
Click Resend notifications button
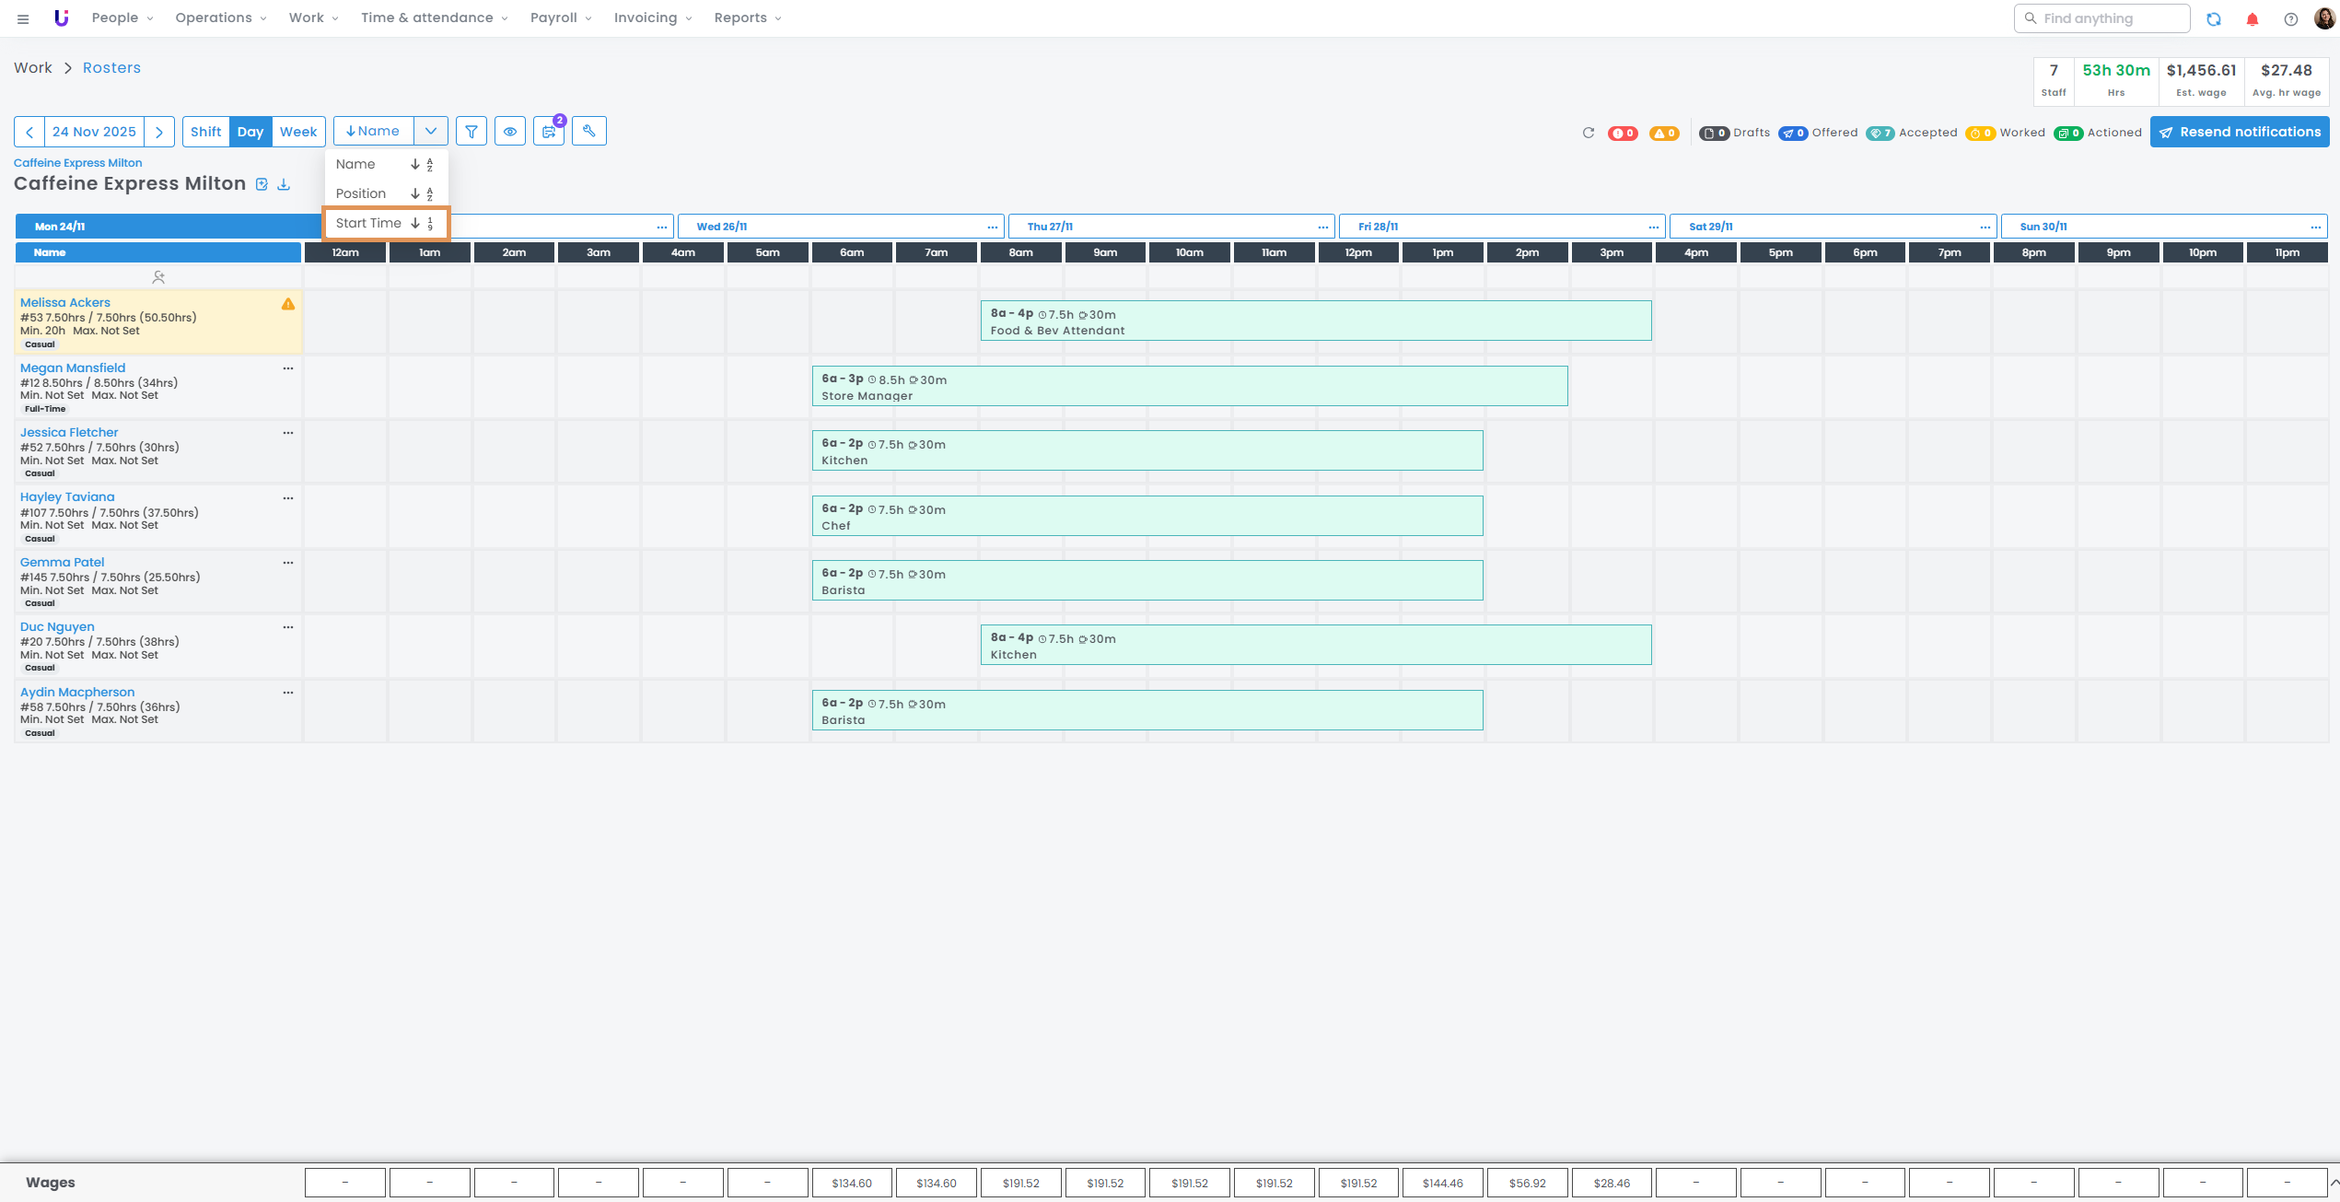[2239, 132]
